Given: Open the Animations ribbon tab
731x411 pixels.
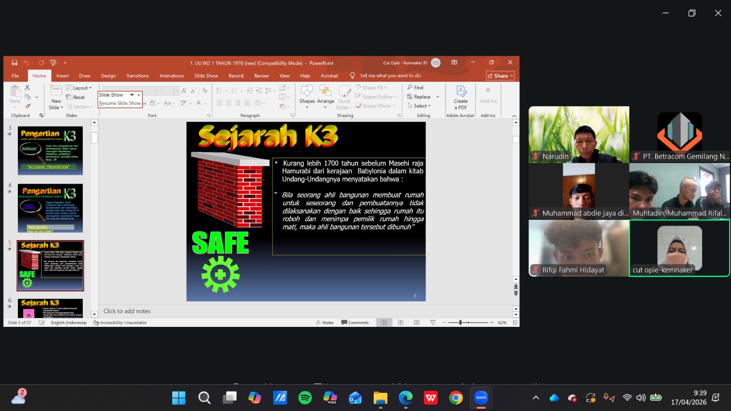Looking at the screenshot, I should tap(171, 76).
